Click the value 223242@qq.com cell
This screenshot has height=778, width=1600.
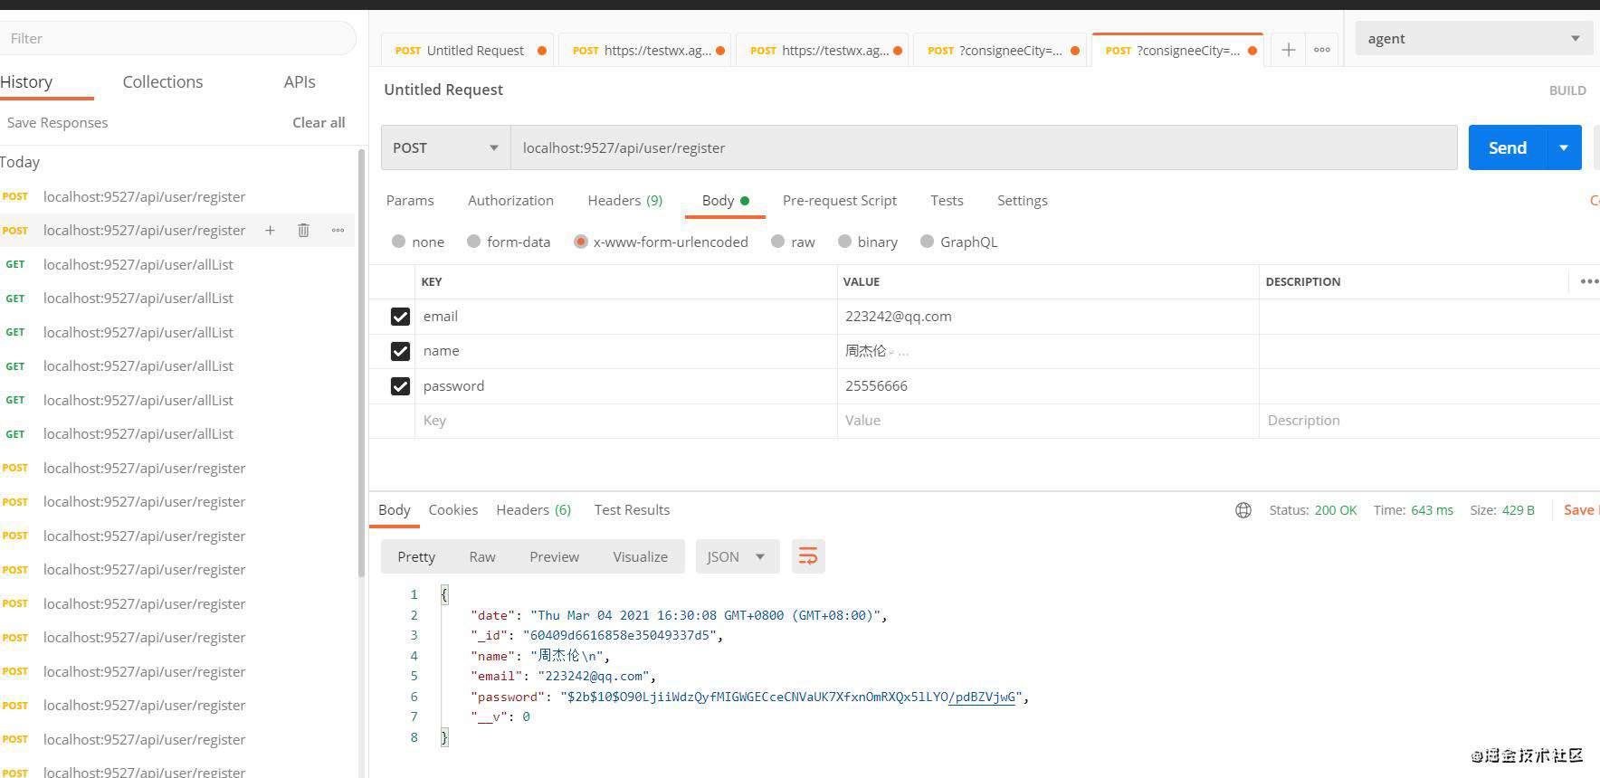click(1048, 317)
